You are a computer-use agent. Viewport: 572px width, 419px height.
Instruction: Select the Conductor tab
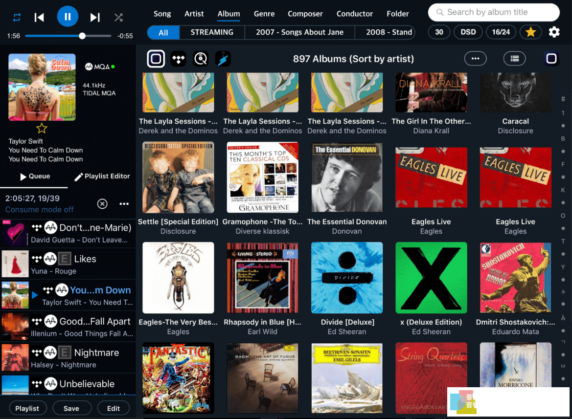coord(354,14)
